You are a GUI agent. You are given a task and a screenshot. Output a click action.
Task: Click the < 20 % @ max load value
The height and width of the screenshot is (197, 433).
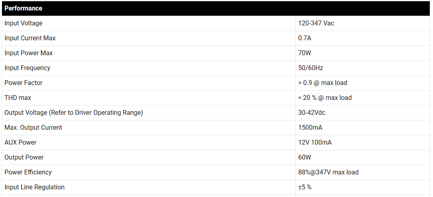[325, 98]
